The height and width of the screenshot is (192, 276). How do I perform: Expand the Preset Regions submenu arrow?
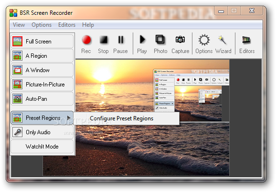pyautogui.click(x=69, y=118)
